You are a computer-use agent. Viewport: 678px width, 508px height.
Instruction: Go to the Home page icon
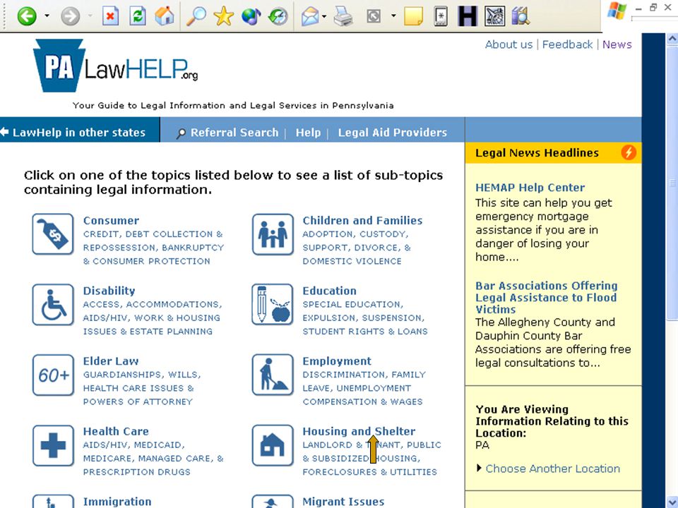[x=165, y=16]
